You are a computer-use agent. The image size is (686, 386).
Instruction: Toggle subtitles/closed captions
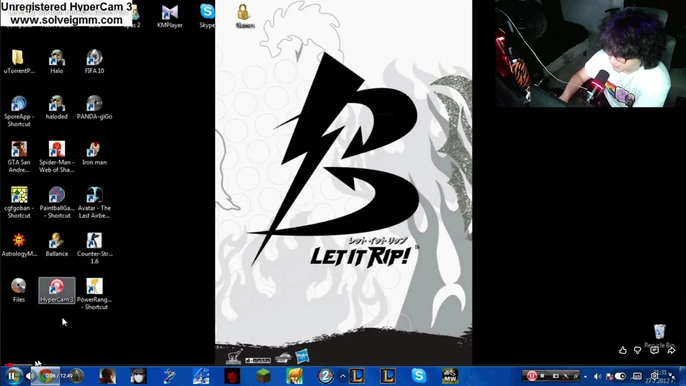point(637,376)
